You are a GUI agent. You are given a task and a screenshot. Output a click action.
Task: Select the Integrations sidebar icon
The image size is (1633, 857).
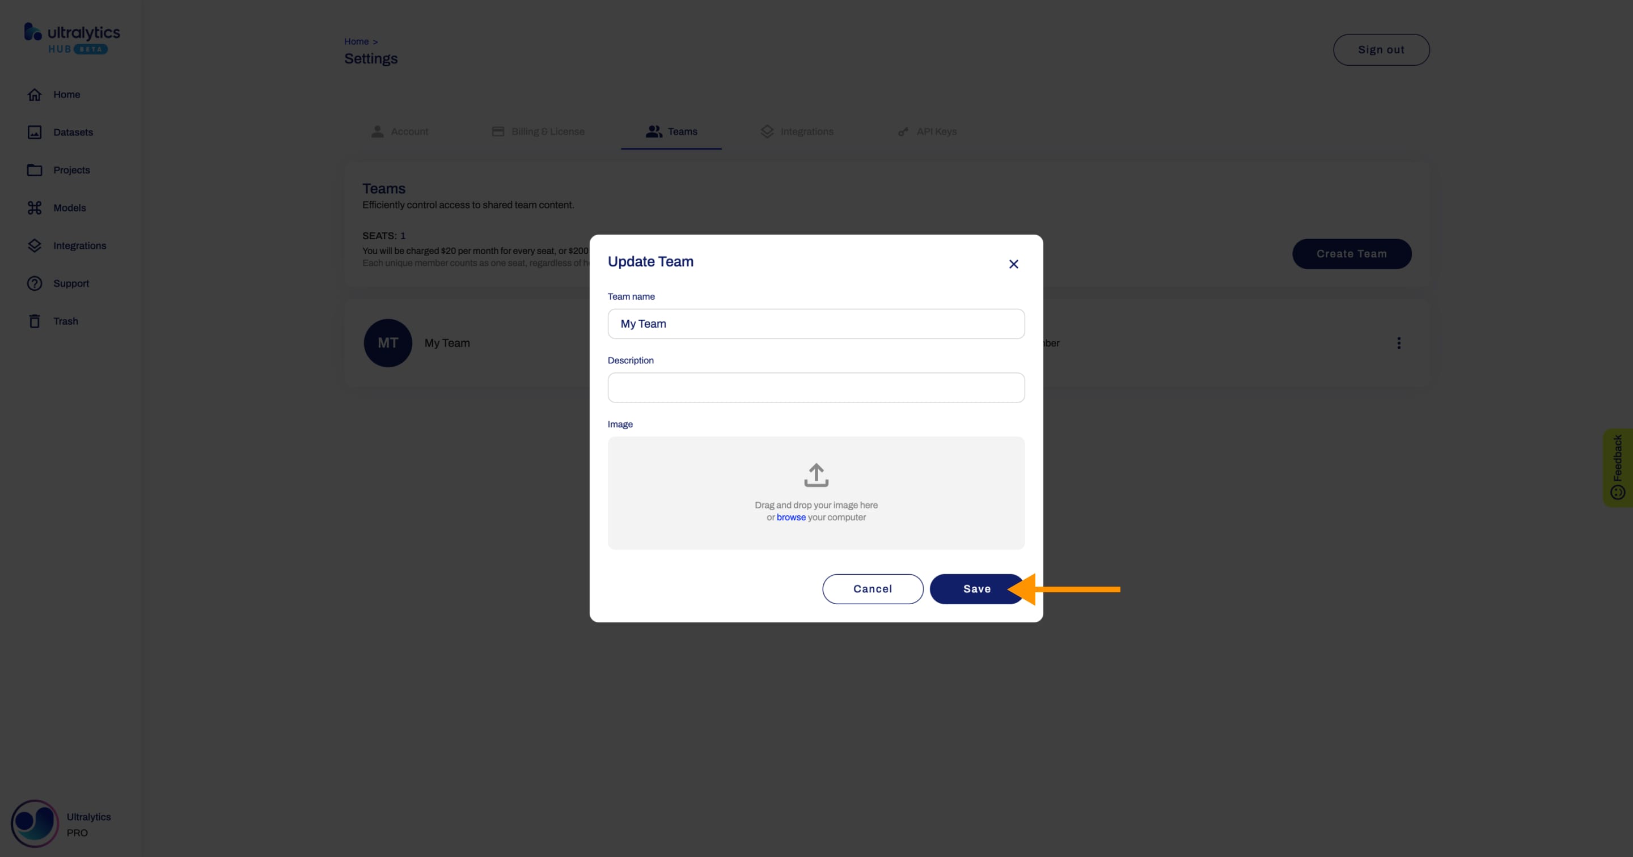click(x=33, y=245)
